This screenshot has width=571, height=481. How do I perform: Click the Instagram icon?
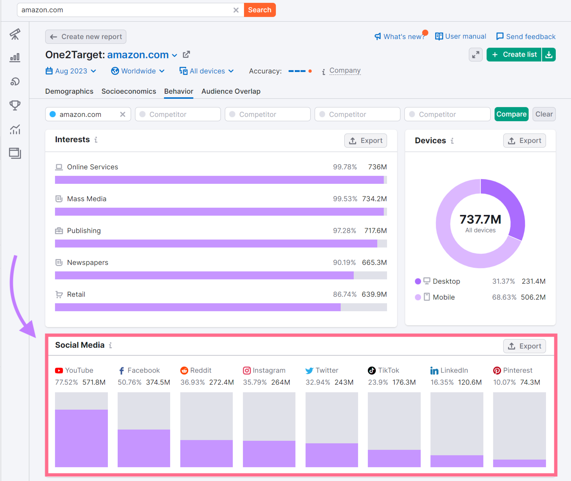click(x=247, y=371)
